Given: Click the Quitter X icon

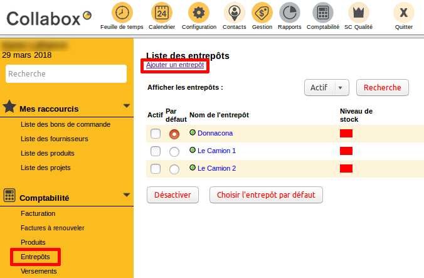Looking at the screenshot, I should click(x=403, y=13).
